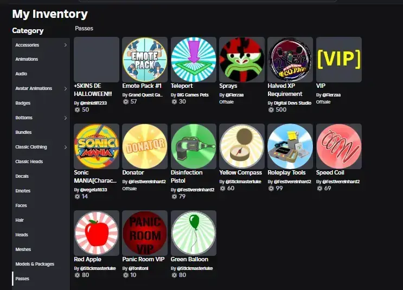Open the Emote Pack #1 pass icon
This screenshot has height=290, width=403.
pos(145,60)
